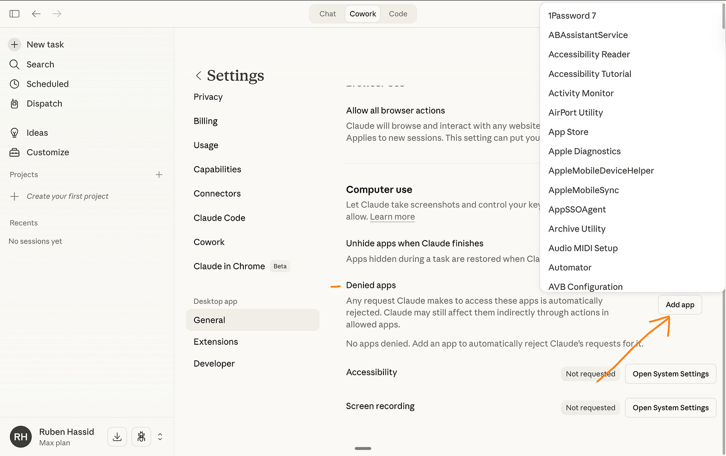
Task: Switch to the Cowork tab
Action: [x=363, y=14]
